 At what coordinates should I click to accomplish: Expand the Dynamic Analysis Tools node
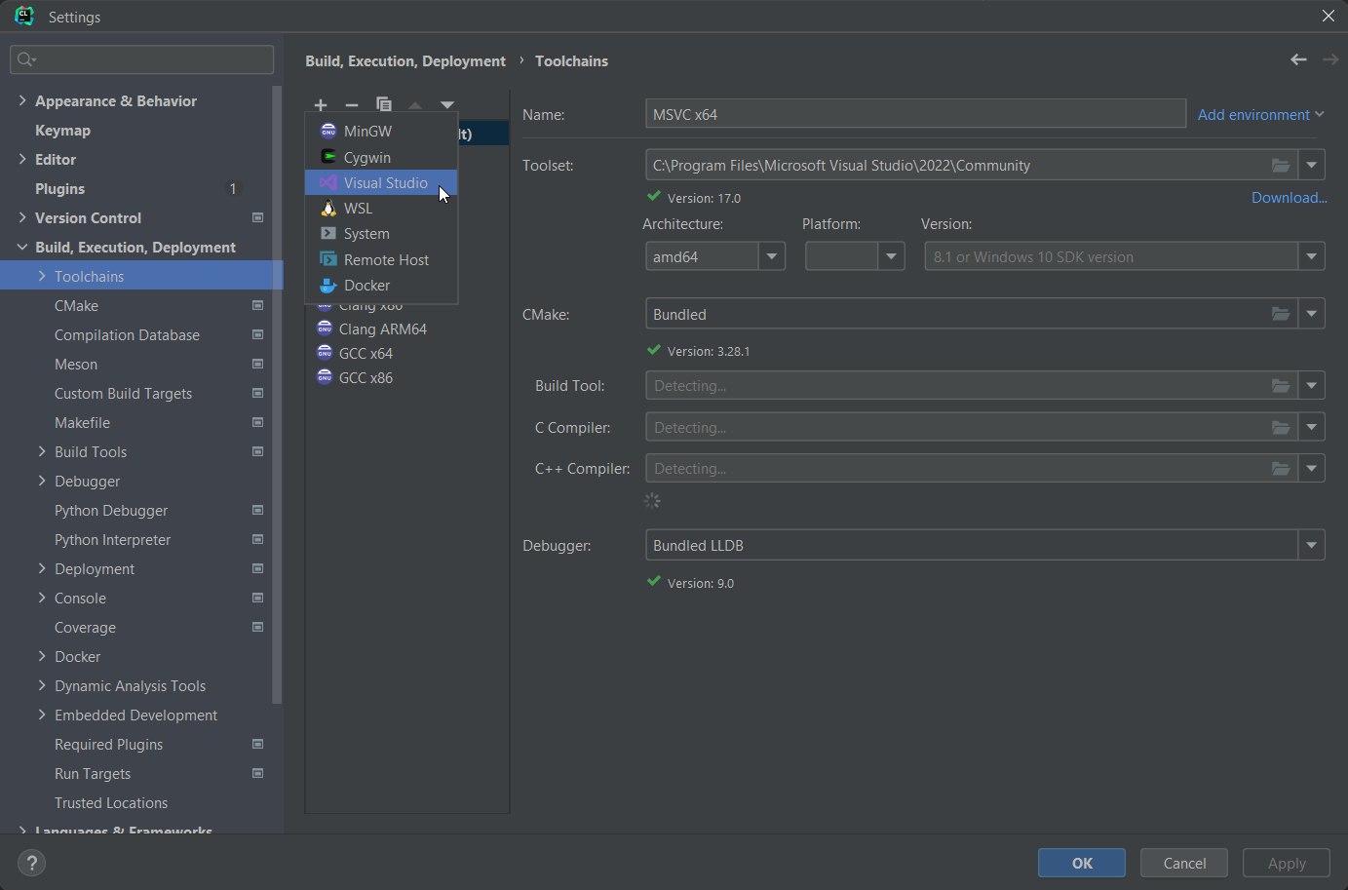(x=42, y=685)
